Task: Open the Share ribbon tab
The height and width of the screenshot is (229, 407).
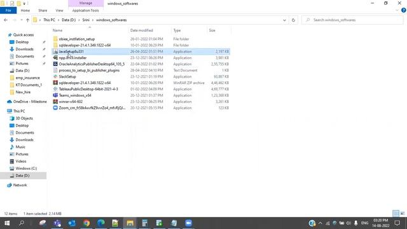Action: [43, 10]
